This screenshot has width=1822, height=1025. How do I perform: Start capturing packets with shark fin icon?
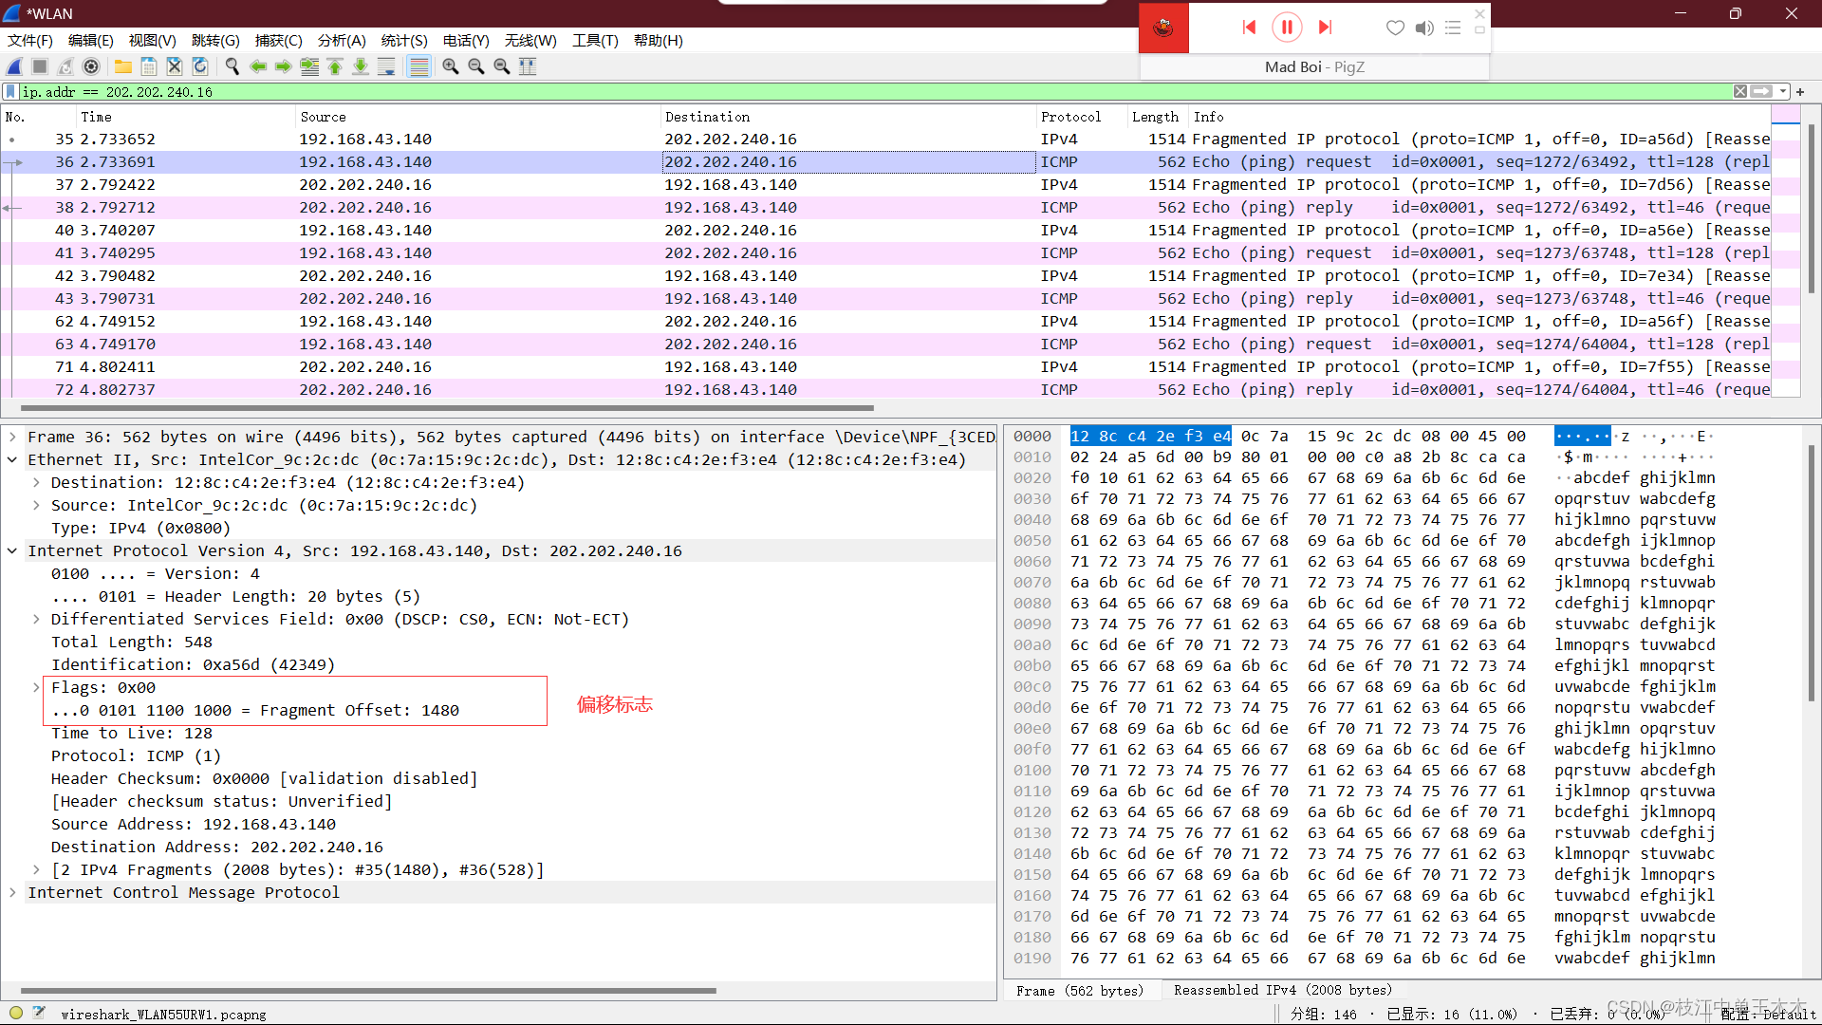pyautogui.click(x=14, y=66)
